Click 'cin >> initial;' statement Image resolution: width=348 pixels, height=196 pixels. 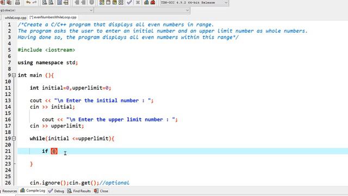[x=52, y=107]
